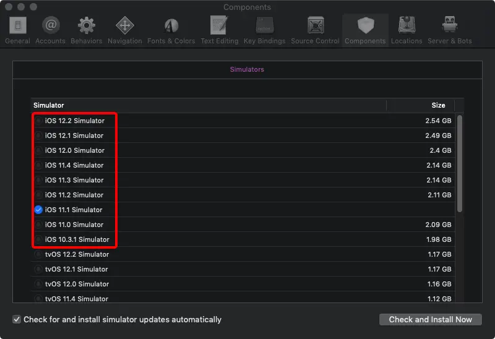Click download icon for tvOS 11.4 Simulator

tap(38, 299)
